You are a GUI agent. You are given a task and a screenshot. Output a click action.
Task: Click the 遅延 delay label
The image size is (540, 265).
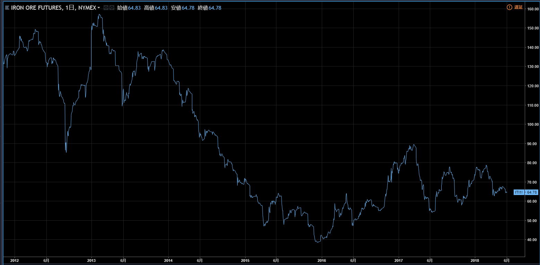coord(519,7)
